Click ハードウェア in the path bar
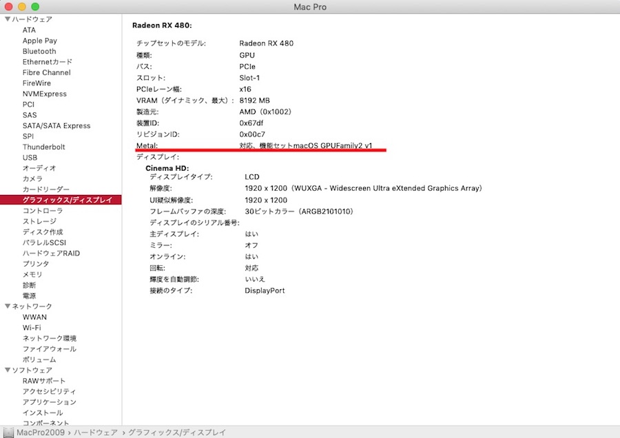This screenshot has width=620, height=438. 96,432
